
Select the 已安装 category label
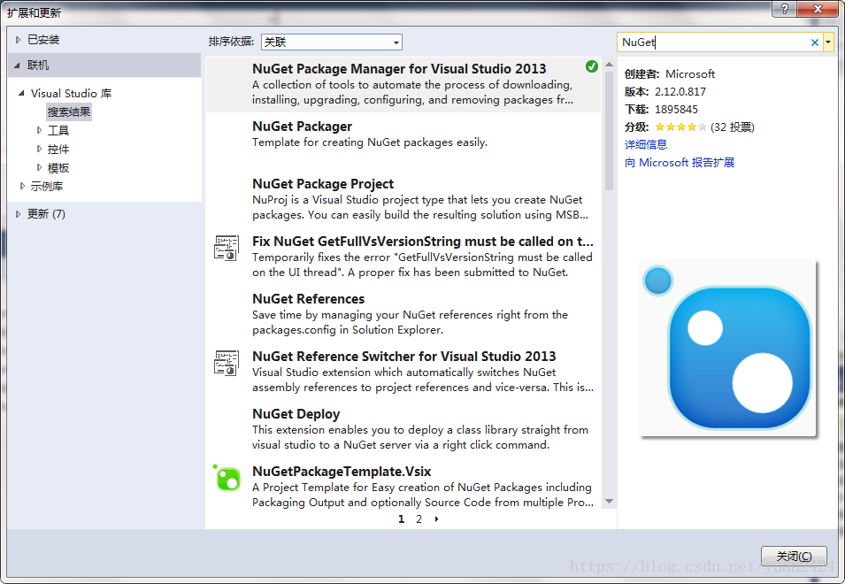pyautogui.click(x=43, y=39)
